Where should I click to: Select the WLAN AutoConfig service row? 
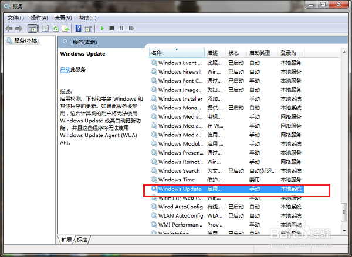(x=227, y=216)
